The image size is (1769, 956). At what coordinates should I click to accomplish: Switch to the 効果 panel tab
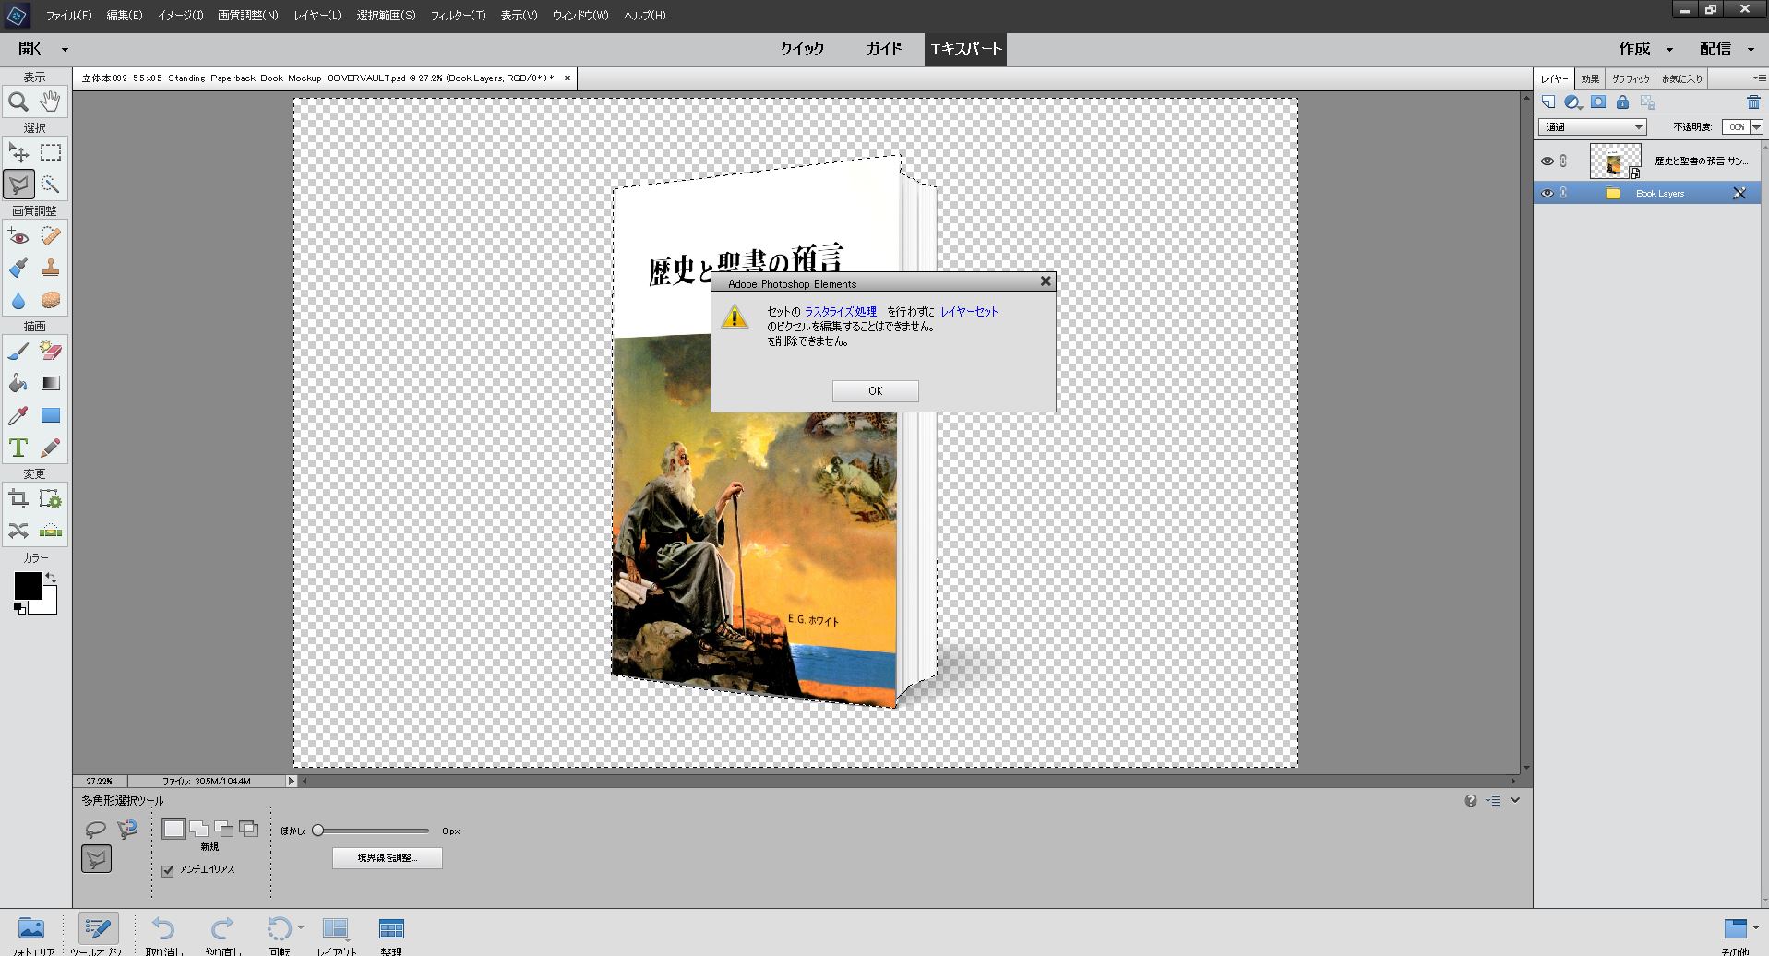pos(1590,78)
